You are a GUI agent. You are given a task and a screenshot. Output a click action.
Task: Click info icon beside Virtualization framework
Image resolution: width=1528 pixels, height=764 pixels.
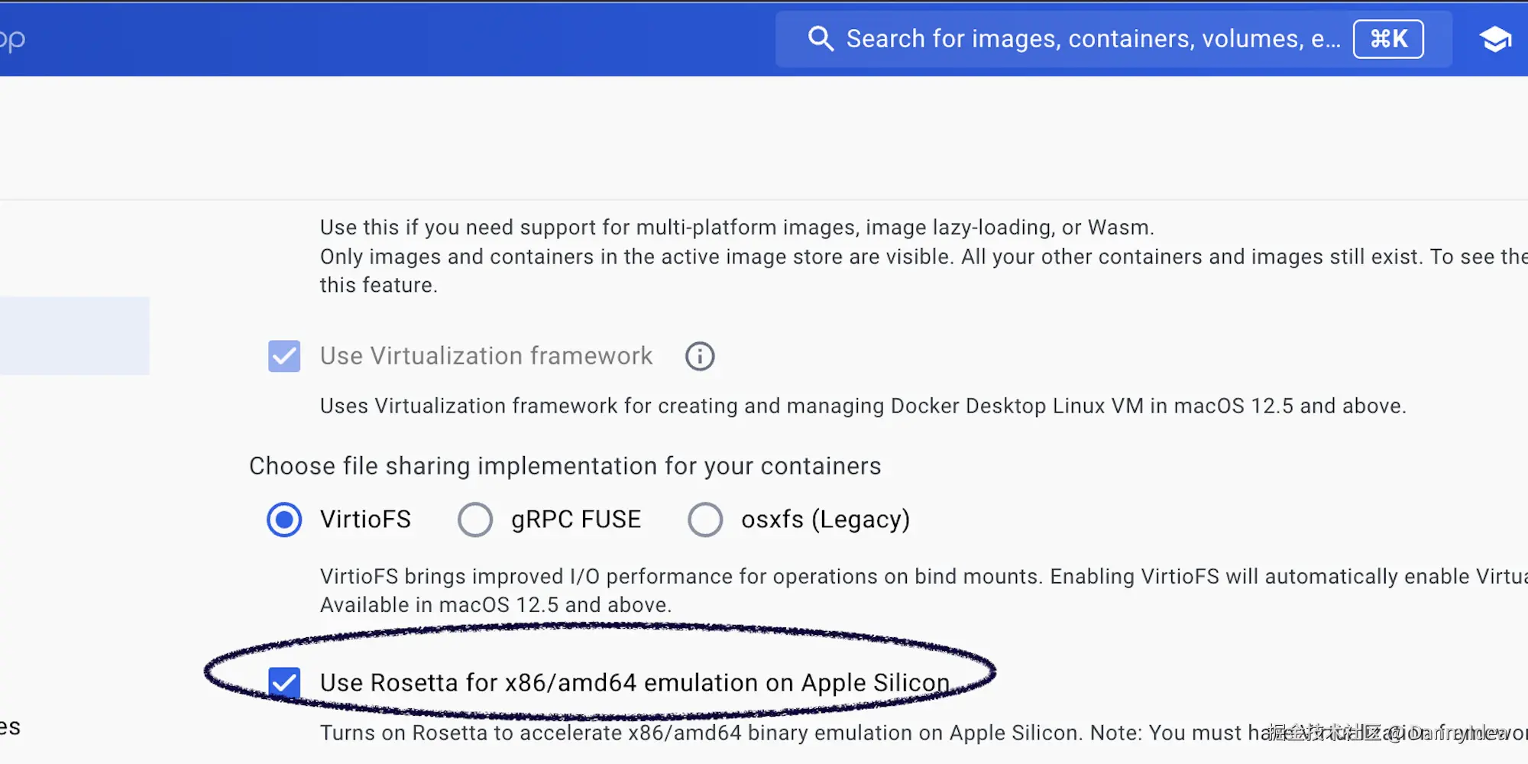click(x=699, y=356)
